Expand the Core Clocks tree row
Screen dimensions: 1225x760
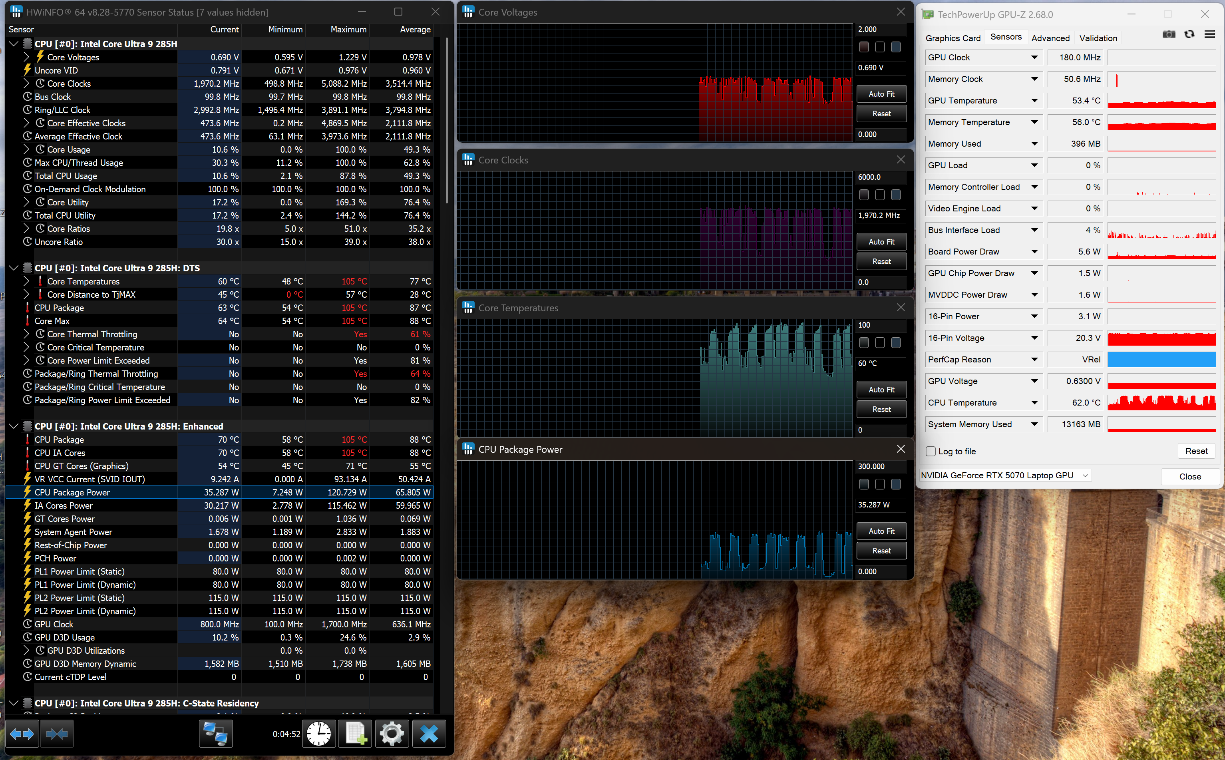(27, 84)
